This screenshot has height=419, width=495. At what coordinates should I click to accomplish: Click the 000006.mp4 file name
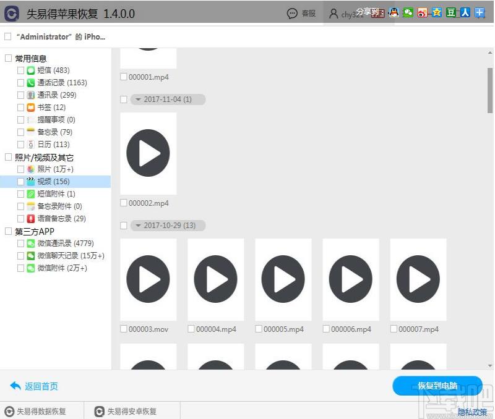(x=351, y=329)
